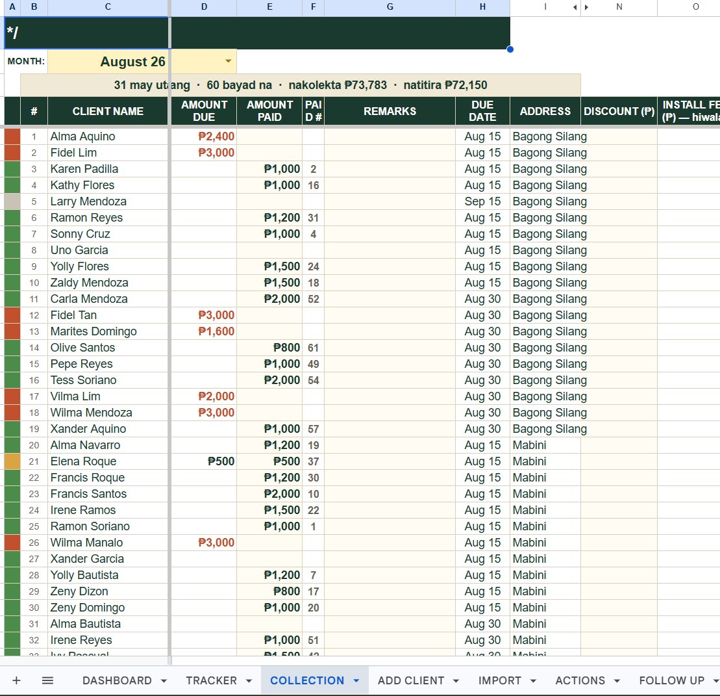Image resolution: width=720 pixels, height=696 pixels.
Task: Switch to the TRACKER sheet tab
Action: click(x=211, y=680)
